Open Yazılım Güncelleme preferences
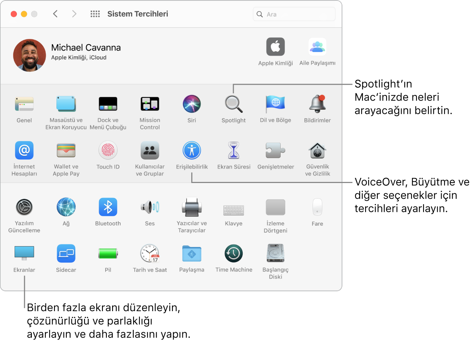473x343 pixels. pyautogui.click(x=24, y=207)
